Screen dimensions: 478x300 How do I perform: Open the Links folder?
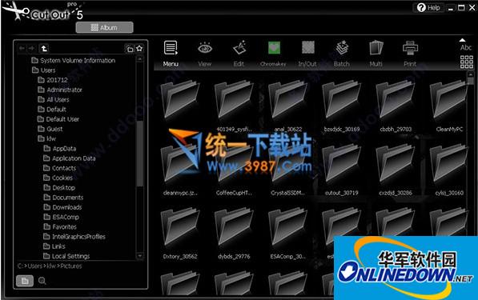tap(54, 246)
